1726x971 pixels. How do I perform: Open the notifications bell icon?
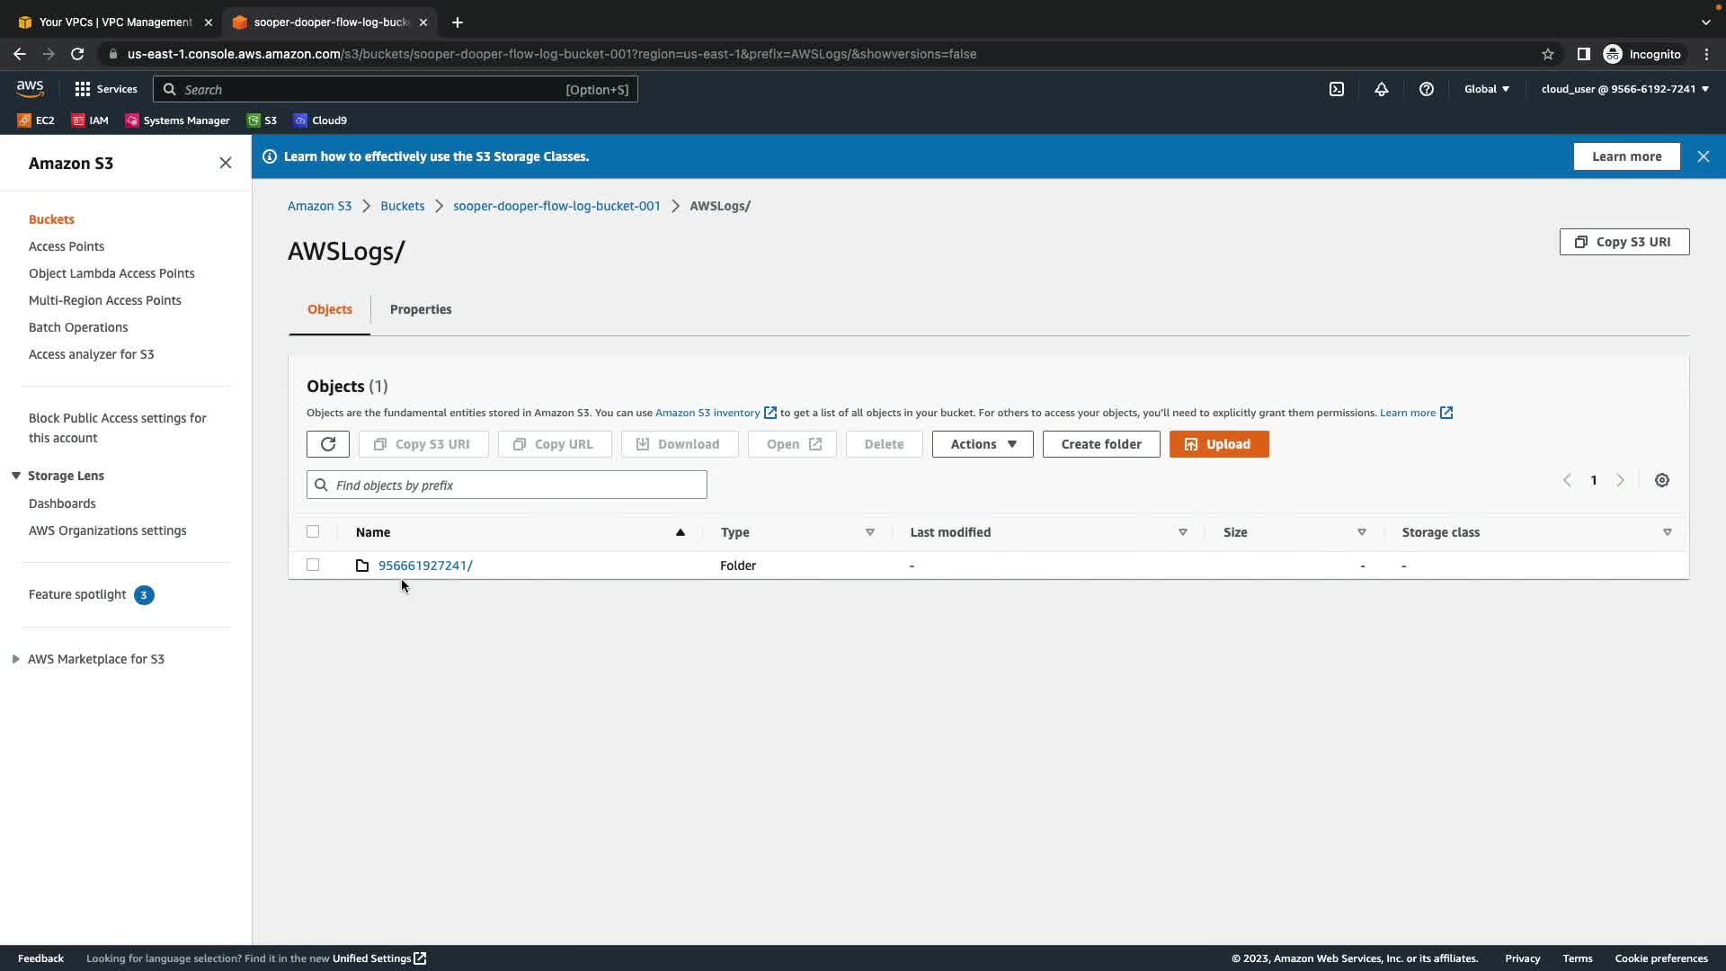(x=1381, y=89)
